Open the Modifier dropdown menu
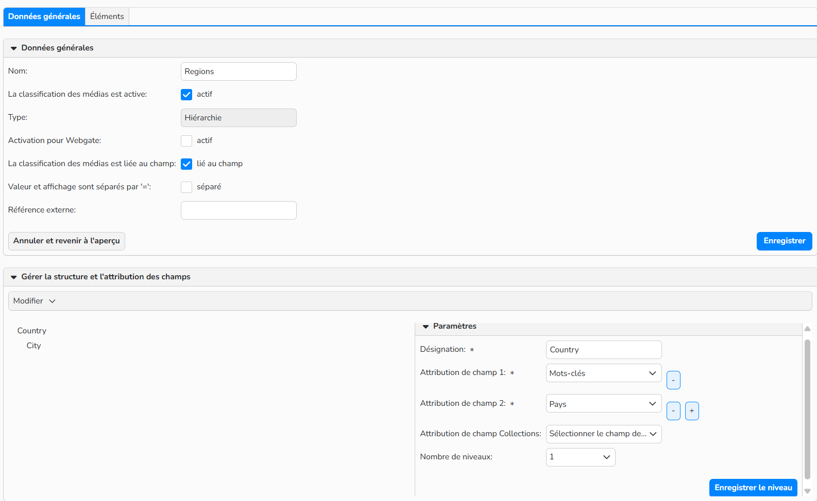The width and height of the screenshot is (817, 501). tap(34, 301)
